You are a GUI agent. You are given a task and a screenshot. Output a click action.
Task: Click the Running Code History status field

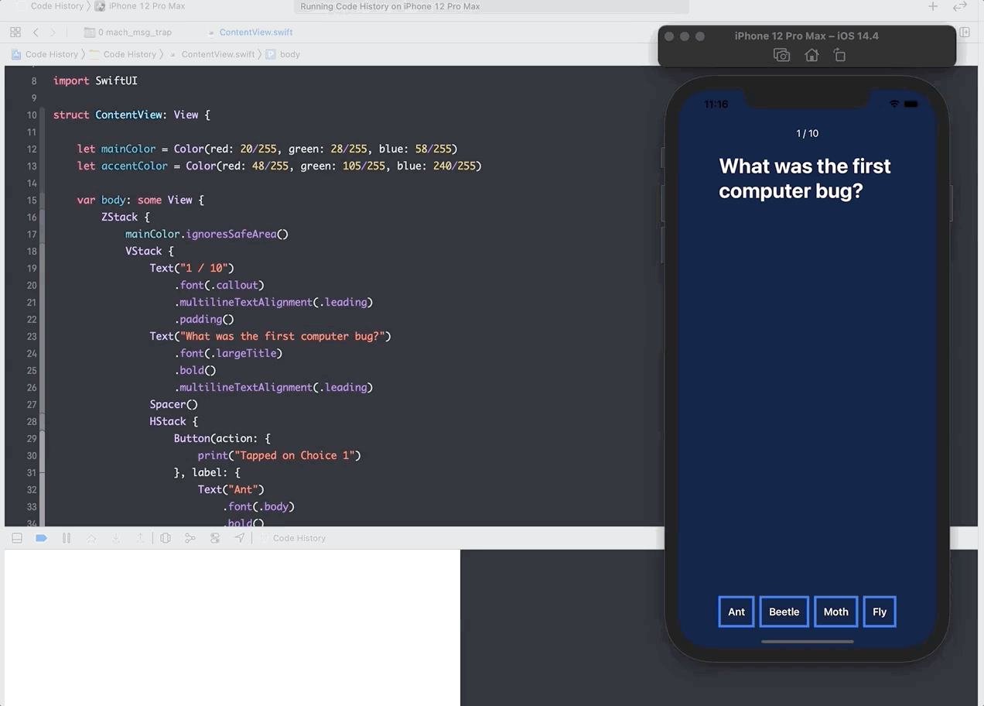(x=491, y=6)
